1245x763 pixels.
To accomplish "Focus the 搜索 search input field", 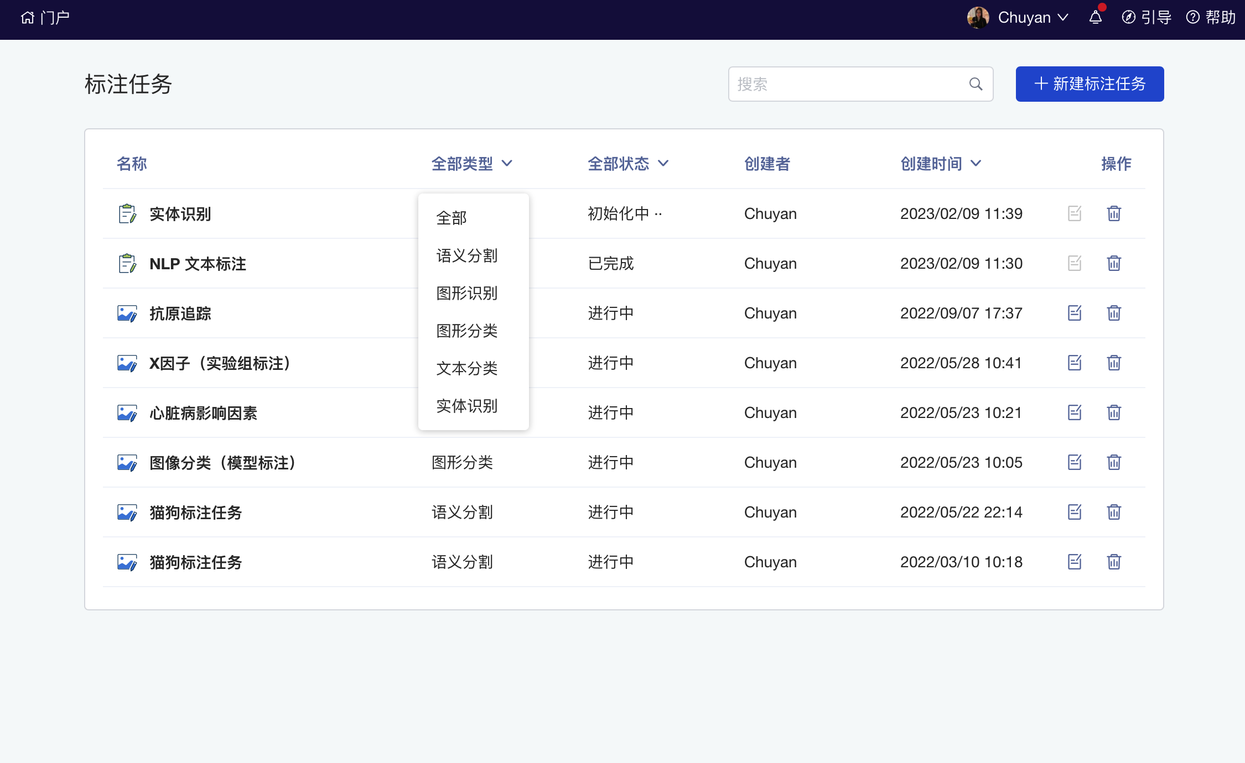I will click(x=847, y=84).
